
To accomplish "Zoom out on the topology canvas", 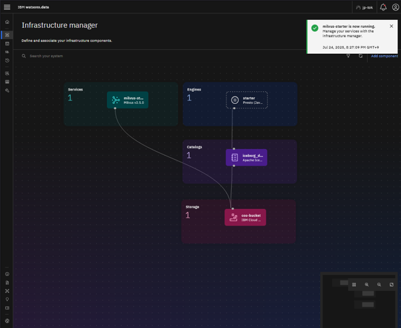I will tap(379, 285).
